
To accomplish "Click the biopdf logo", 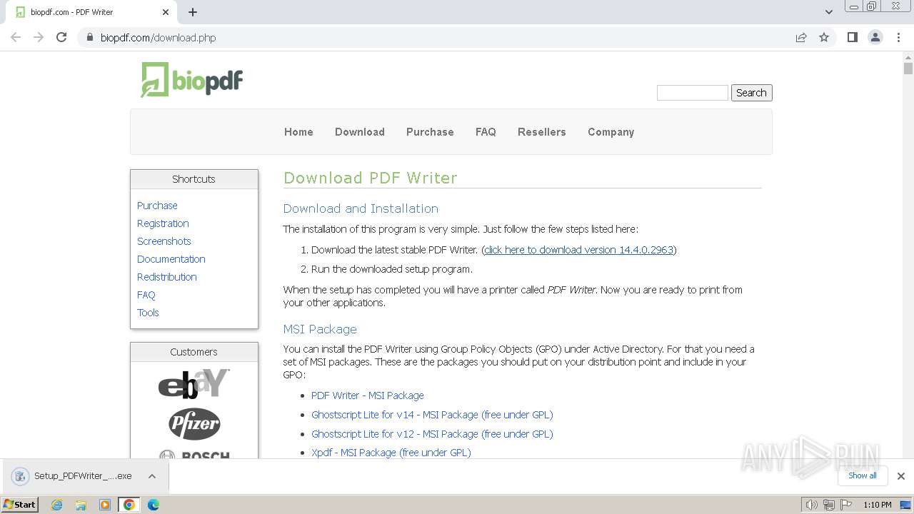I will coord(192,79).
